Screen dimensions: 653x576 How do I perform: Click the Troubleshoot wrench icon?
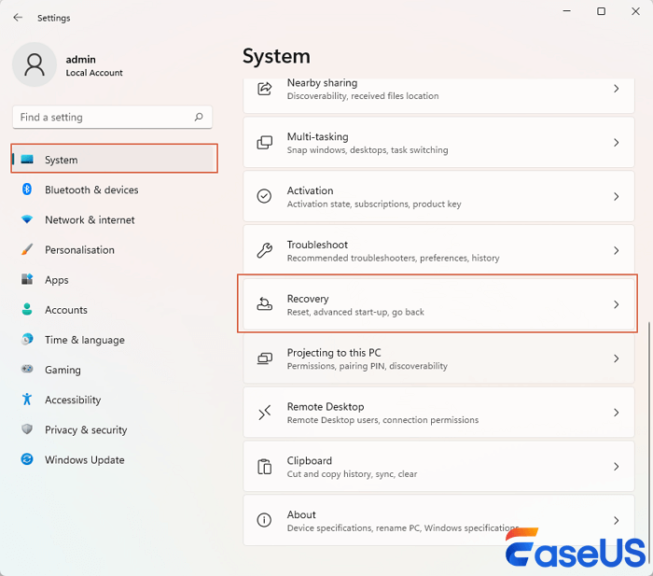pyautogui.click(x=265, y=250)
